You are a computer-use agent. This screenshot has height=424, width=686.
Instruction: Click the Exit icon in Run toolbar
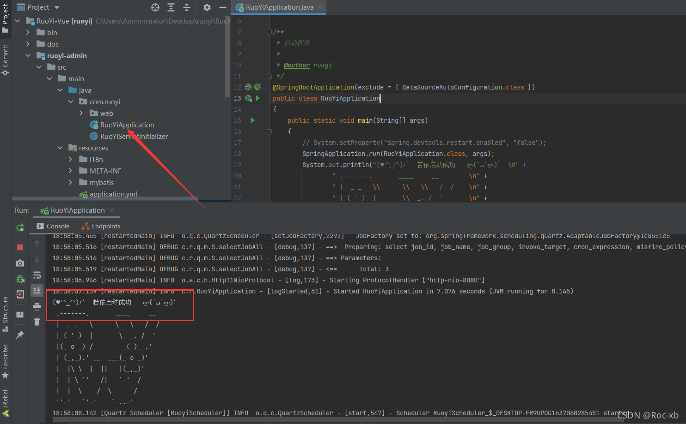tap(20, 294)
